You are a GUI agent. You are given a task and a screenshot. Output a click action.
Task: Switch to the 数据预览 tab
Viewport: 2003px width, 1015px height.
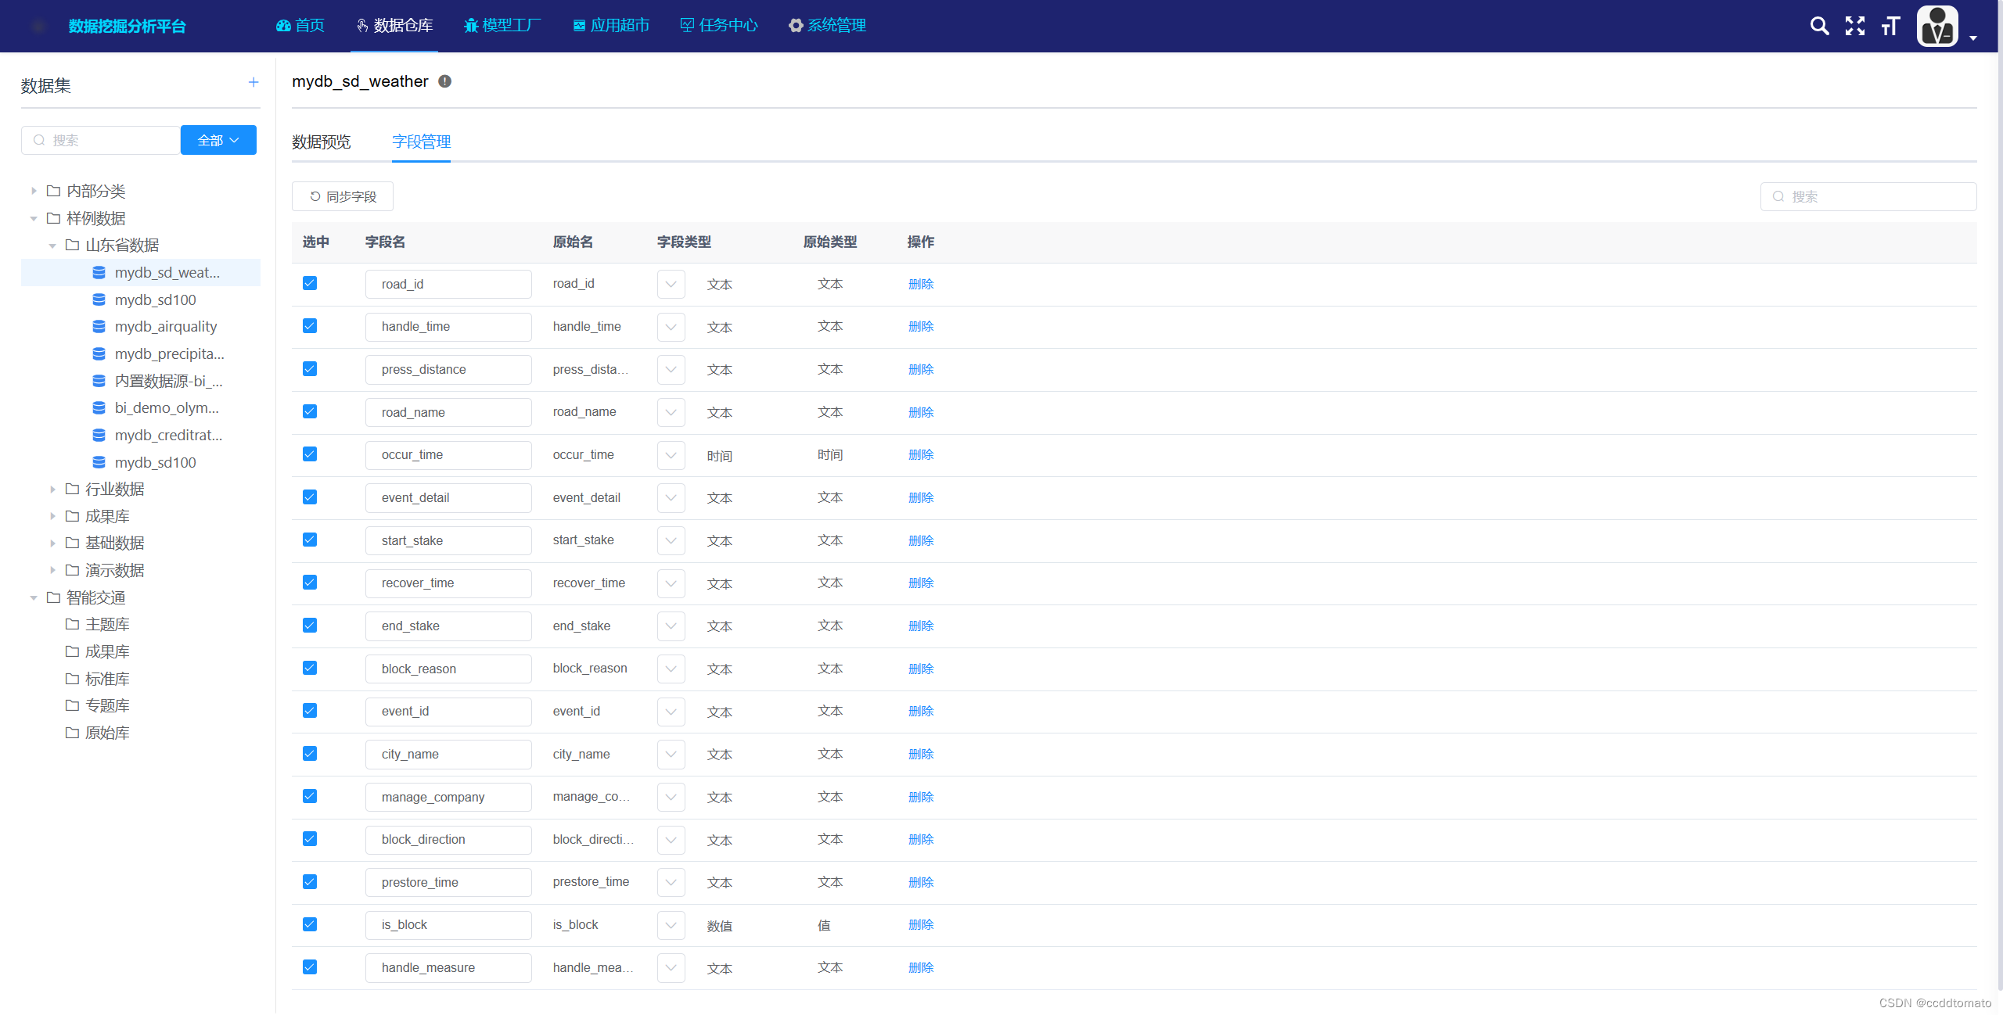(x=322, y=142)
